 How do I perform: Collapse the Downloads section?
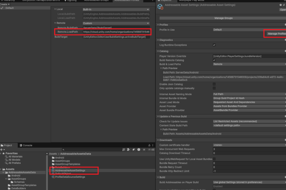(158, 140)
